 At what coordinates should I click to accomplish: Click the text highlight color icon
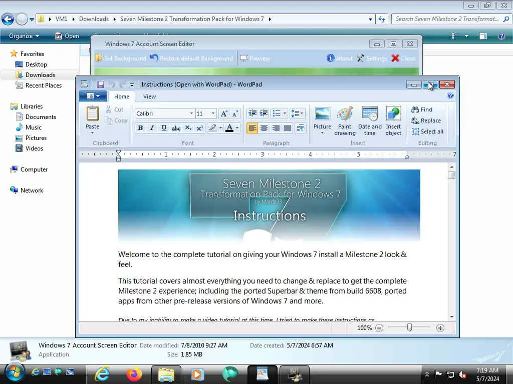pyautogui.click(x=212, y=127)
